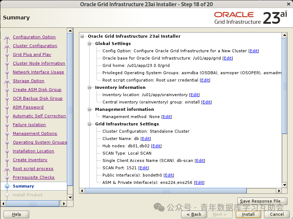Edit the Inventory location path

pos(194,95)
